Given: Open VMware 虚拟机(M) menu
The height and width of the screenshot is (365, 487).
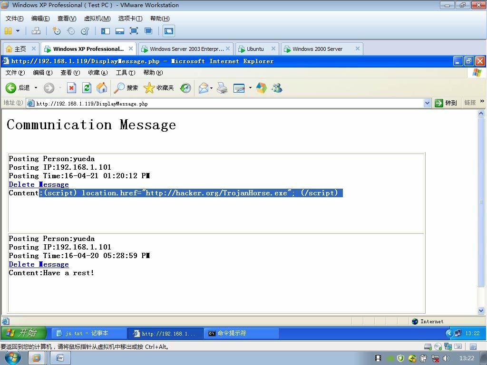Looking at the screenshot, I should [97, 19].
